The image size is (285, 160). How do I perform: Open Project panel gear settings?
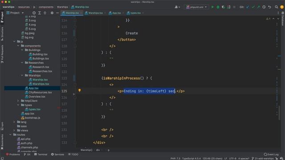pyautogui.click(x=52, y=13)
